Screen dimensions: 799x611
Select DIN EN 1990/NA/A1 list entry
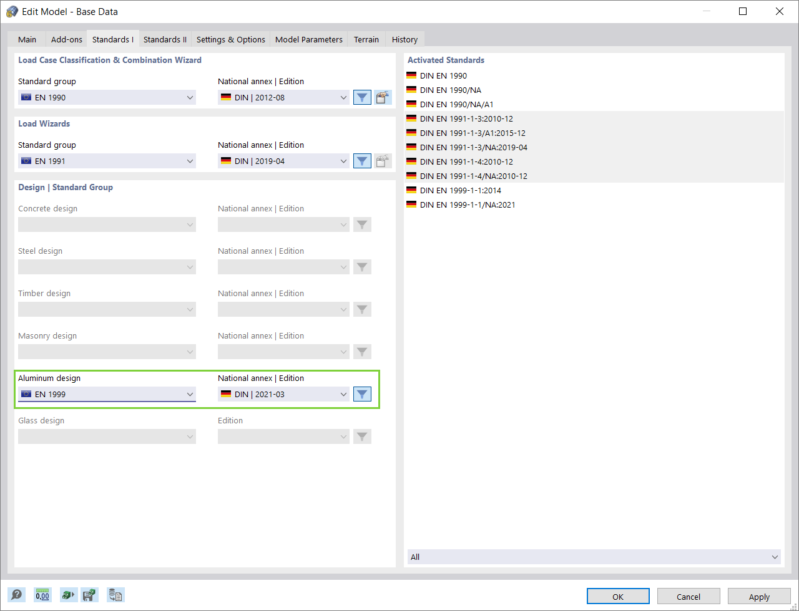594,104
